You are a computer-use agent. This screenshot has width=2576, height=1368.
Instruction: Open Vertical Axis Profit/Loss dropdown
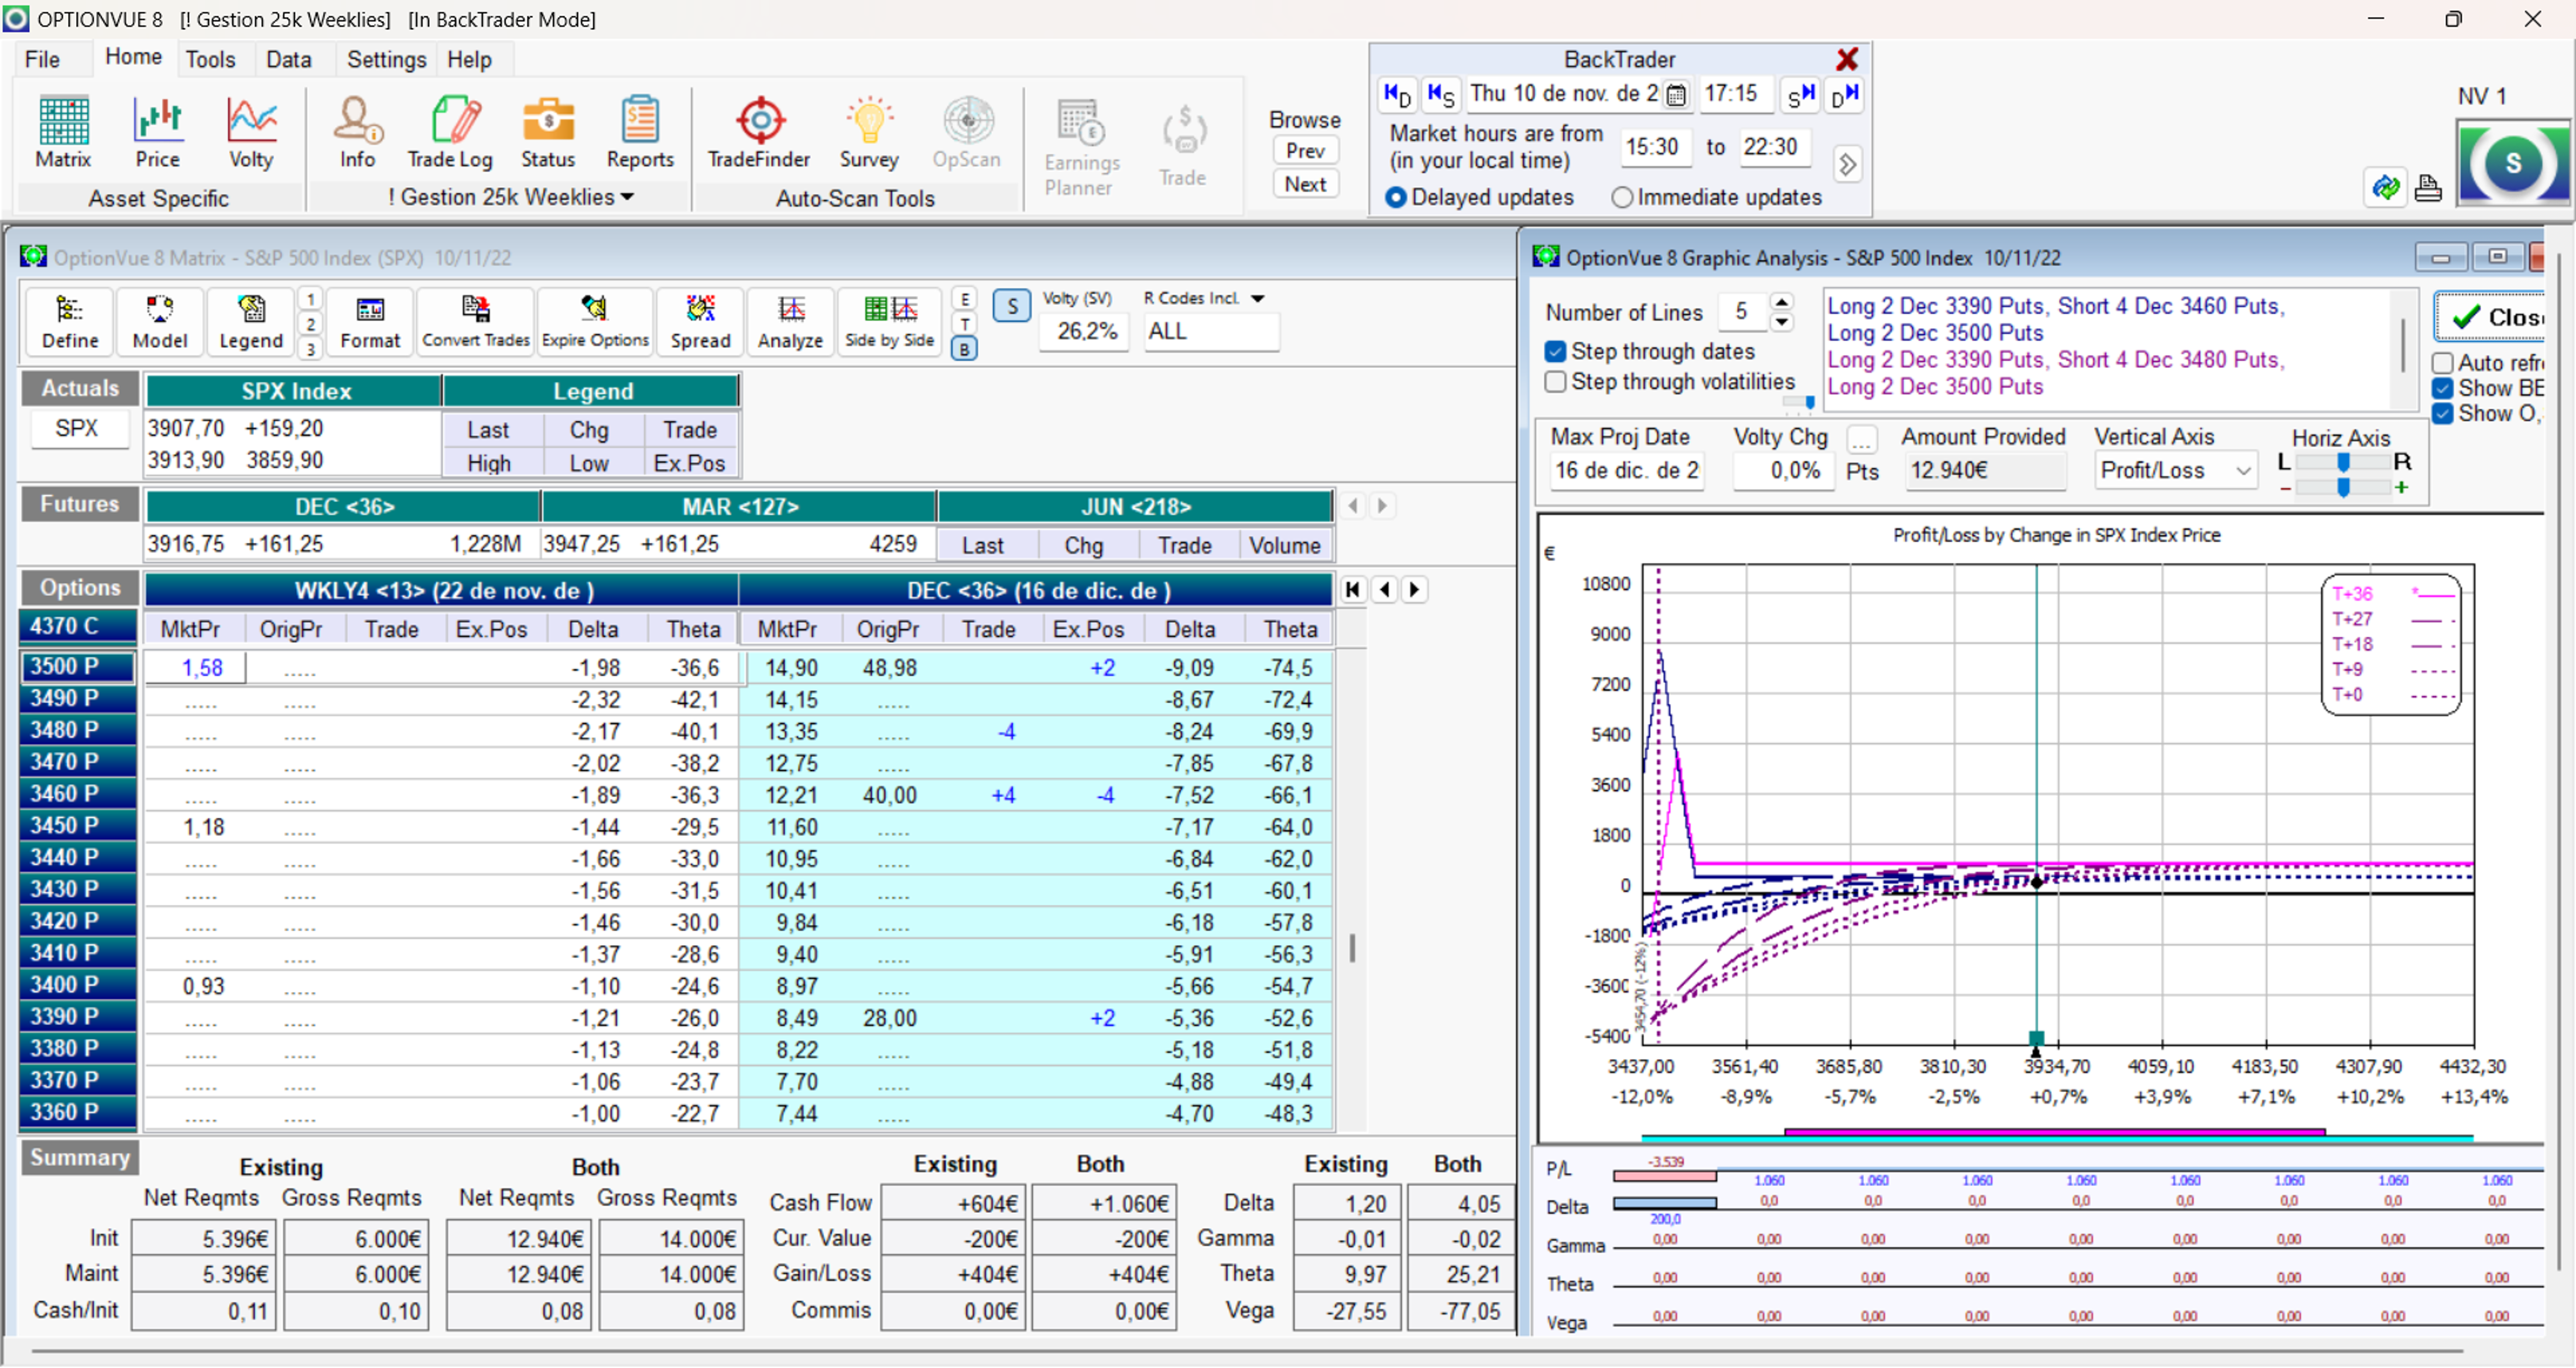[x=2243, y=471]
